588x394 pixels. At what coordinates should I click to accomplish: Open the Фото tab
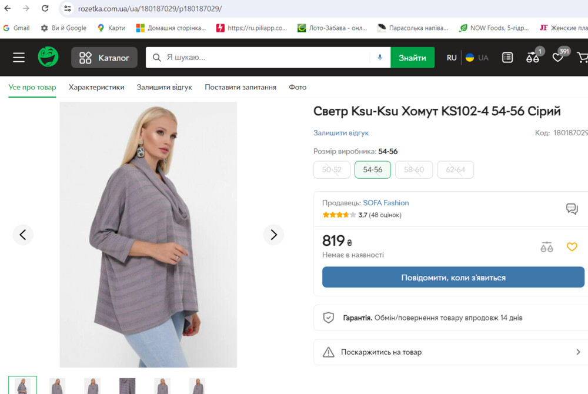tap(298, 87)
